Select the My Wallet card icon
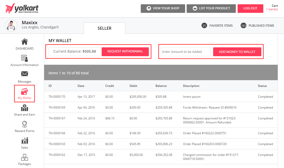 click(24, 91)
